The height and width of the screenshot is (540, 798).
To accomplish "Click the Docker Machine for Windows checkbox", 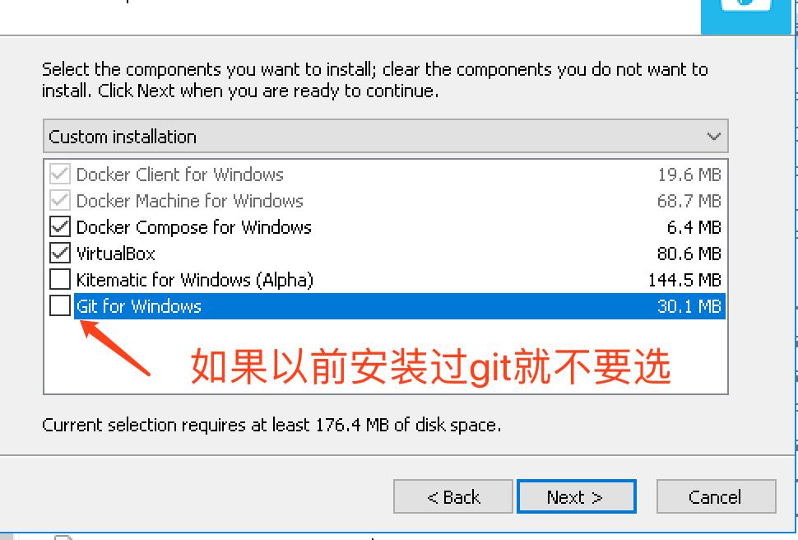I will pyautogui.click(x=58, y=201).
